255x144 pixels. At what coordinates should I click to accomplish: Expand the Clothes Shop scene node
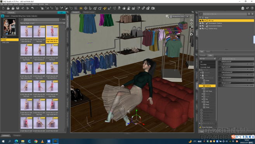pos(205,28)
